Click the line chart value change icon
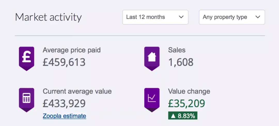The height and width of the screenshot is (126, 279). [x=152, y=98]
